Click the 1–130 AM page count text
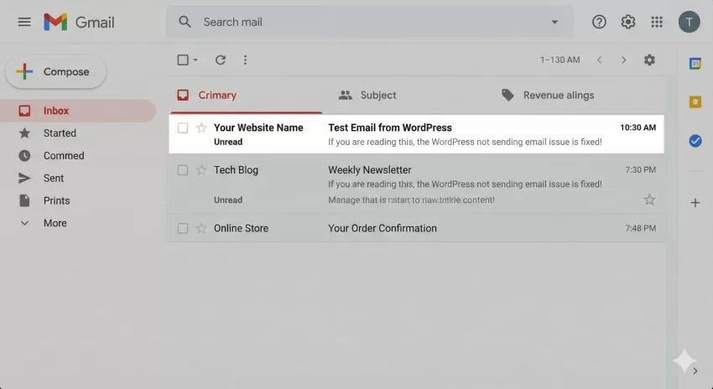This screenshot has height=389, width=713. pyautogui.click(x=559, y=60)
